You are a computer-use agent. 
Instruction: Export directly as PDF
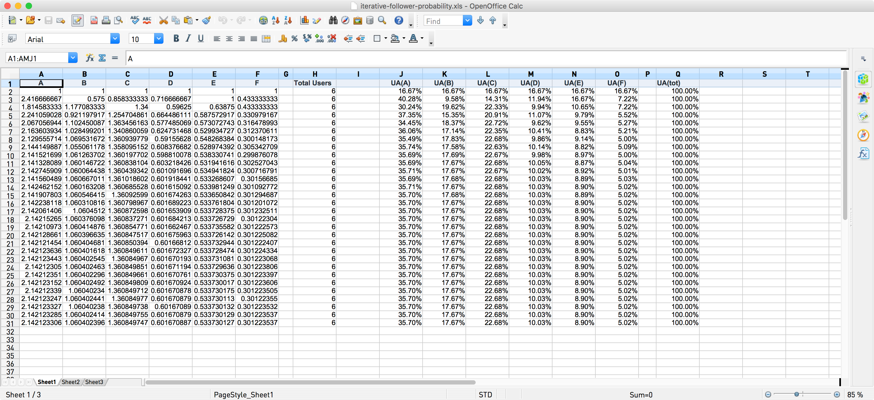94,21
